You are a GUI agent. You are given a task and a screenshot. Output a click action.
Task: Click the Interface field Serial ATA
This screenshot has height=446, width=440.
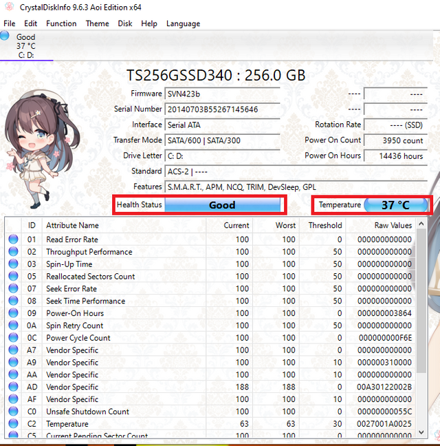coord(222,125)
